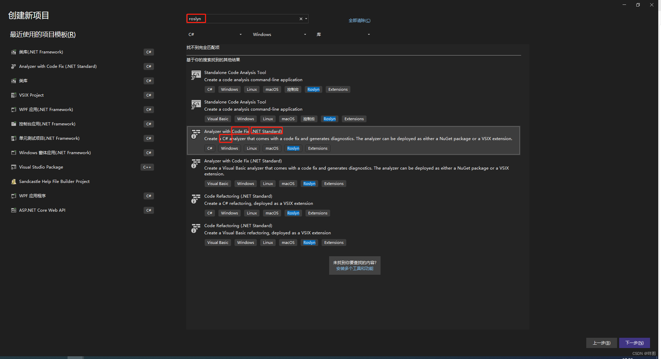The height and width of the screenshot is (359, 661).
Task: Pick Analyzer with Code Fix from recent templates
Action: coord(82,66)
